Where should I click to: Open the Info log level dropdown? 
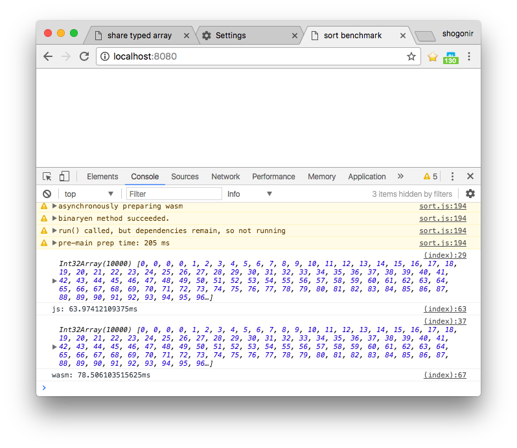tap(249, 194)
